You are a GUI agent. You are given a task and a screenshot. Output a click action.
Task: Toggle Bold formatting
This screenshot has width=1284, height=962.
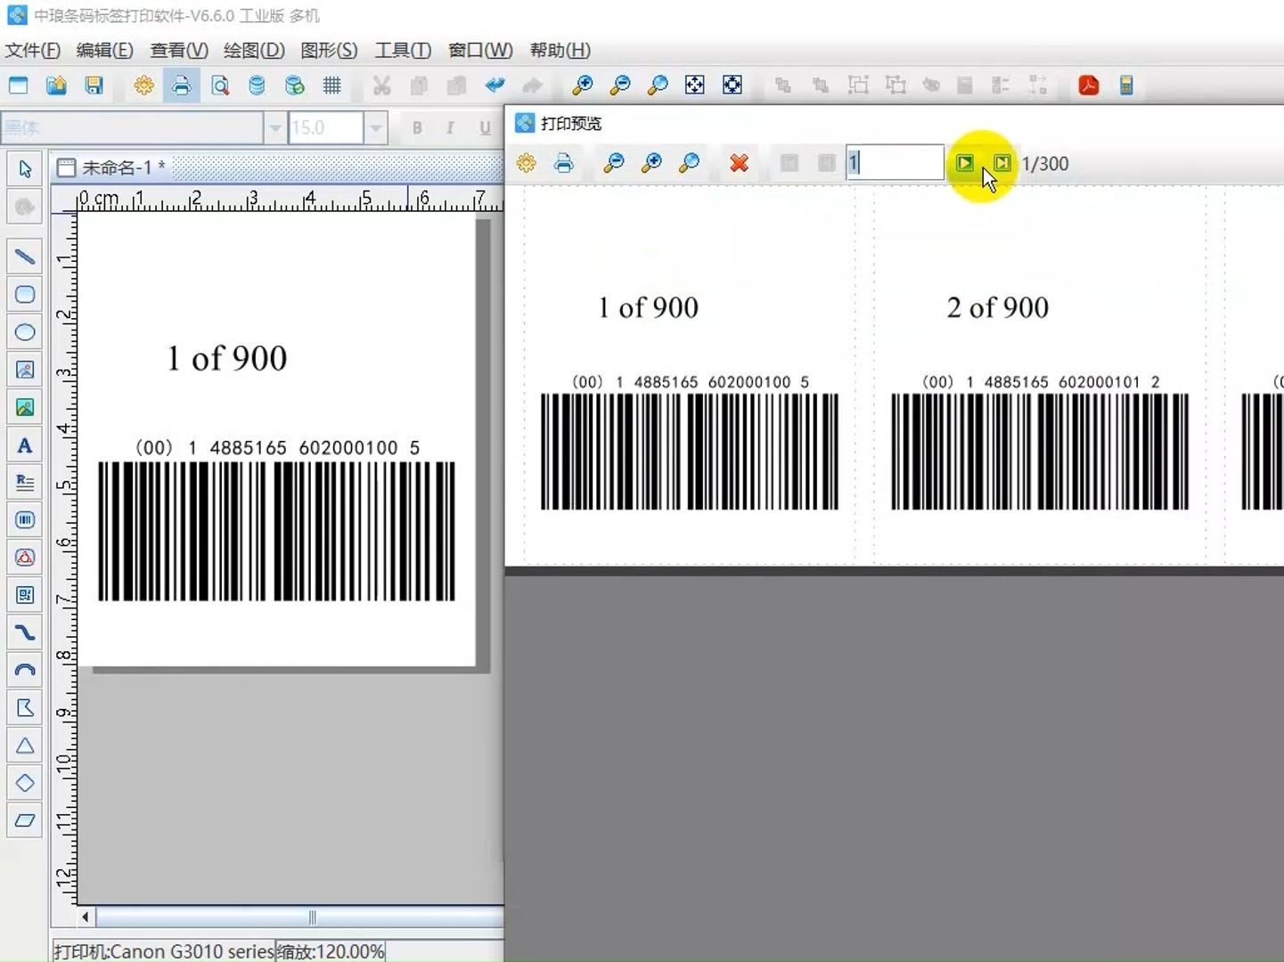tap(417, 128)
